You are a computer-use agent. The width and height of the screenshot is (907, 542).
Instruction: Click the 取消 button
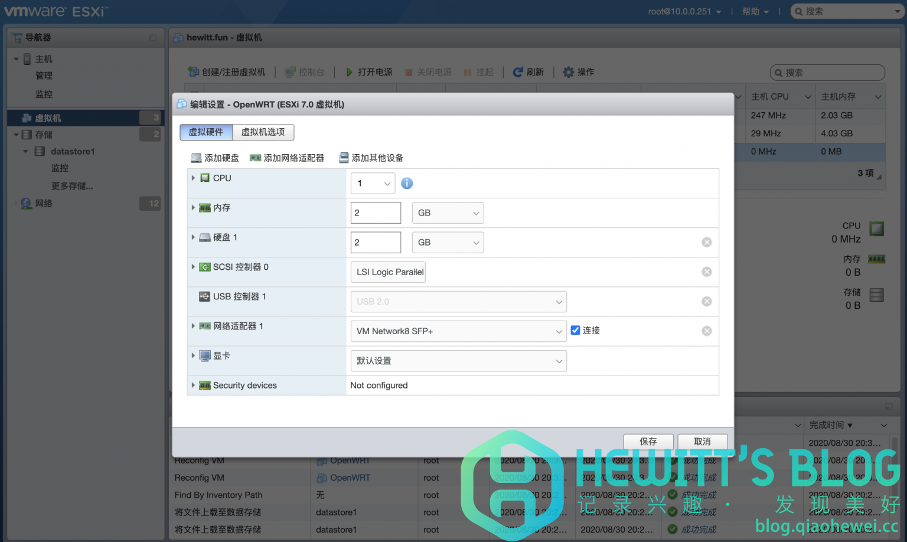(x=702, y=442)
